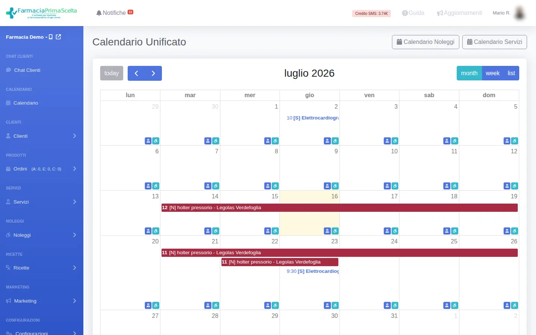
Task: Expand the Ordini sidebar menu
Action: 42,169
